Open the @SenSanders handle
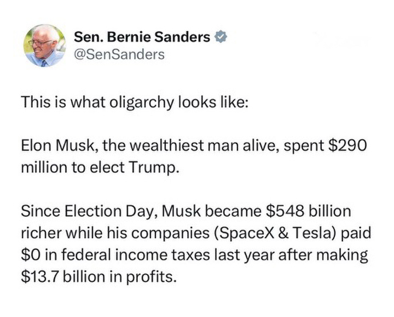Screen dimensions: 394x317 tap(119, 54)
